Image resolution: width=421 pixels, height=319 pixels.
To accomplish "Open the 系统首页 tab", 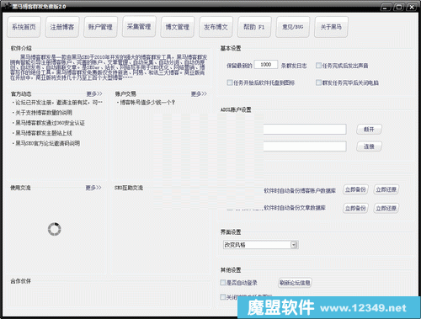I will (x=24, y=27).
